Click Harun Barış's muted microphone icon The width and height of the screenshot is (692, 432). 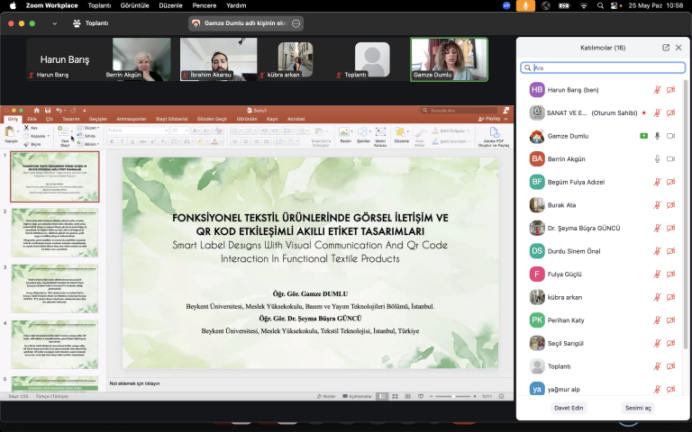[657, 90]
